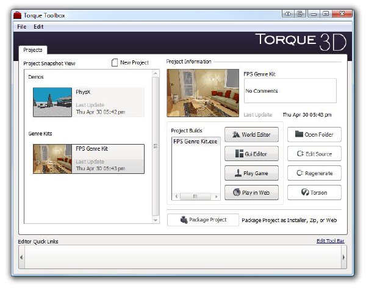The width and height of the screenshot is (366, 288).
Task: Create a New Project
Action: (x=131, y=63)
